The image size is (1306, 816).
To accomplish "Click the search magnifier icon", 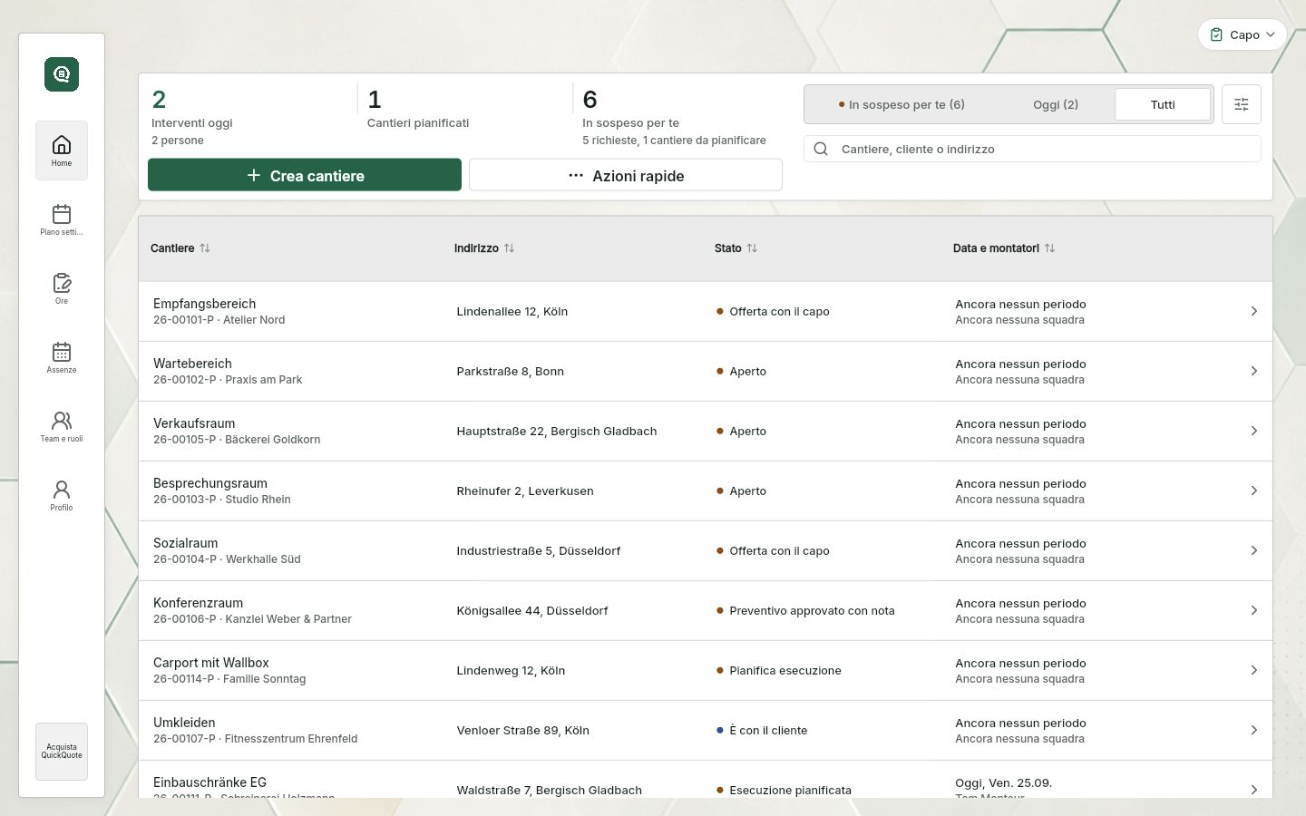I will click(x=821, y=149).
